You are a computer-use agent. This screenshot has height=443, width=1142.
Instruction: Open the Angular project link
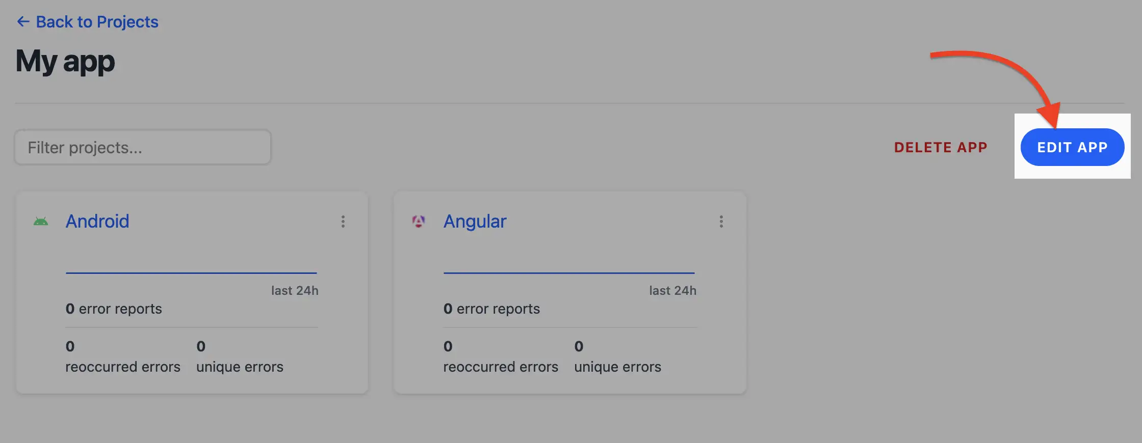pyautogui.click(x=475, y=221)
